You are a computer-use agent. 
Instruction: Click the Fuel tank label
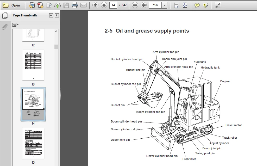pyautogui.click(x=200, y=62)
